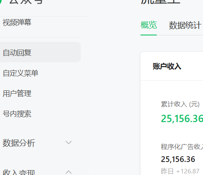Click the green 公众号 logo icon
203x175 pixels.
pyautogui.click(x=0, y=1)
